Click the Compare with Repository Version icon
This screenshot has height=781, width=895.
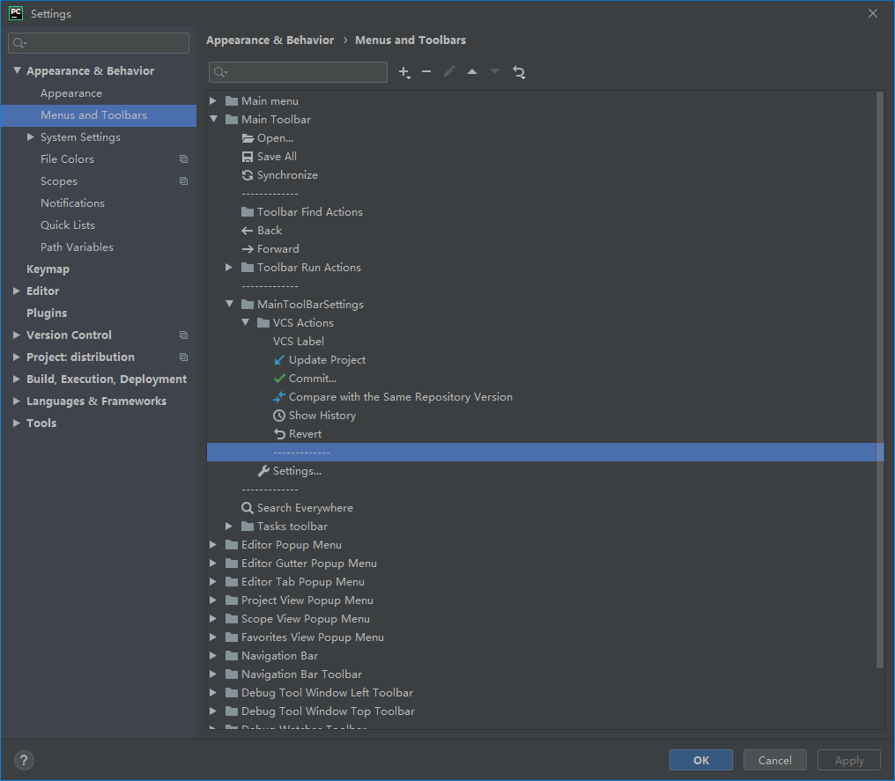point(279,397)
